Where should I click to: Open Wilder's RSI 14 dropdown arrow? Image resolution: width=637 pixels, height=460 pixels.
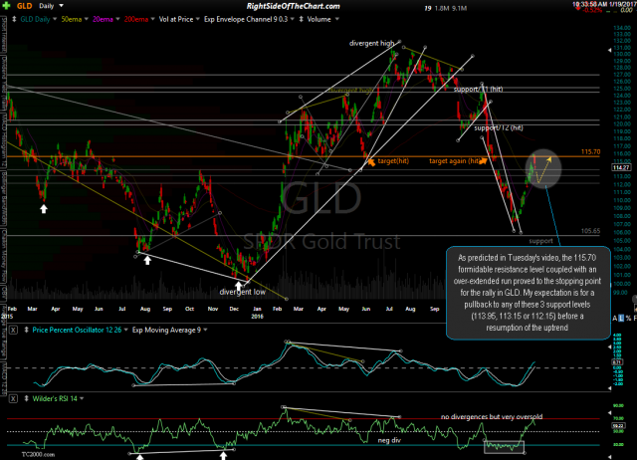tap(82, 398)
